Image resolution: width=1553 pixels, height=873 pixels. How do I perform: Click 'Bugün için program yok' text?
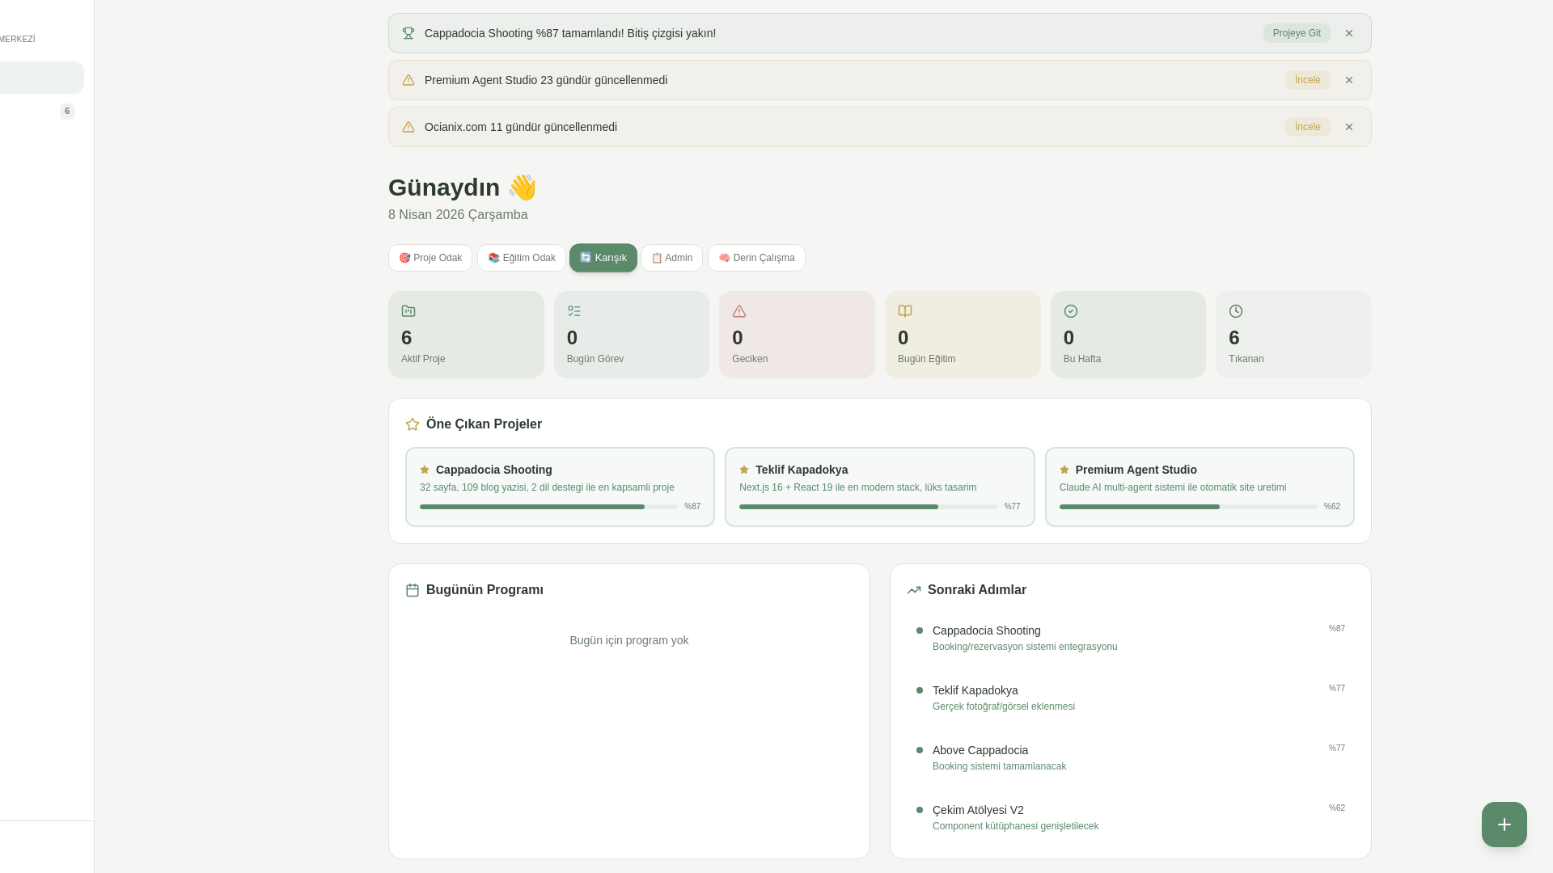[629, 640]
